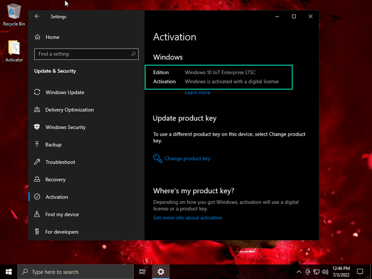The height and width of the screenshot is (279, 372).
Task: Show hidden tray icons chevron
Action: [x=299, y=272]
